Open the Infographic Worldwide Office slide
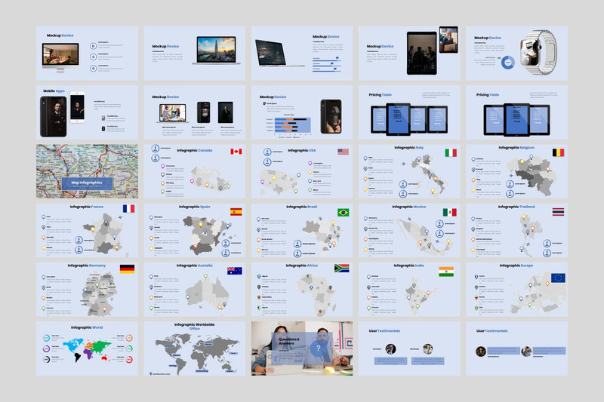Viewport: 604px width, 402px height. pyautogui.click(x=195, y=348)
